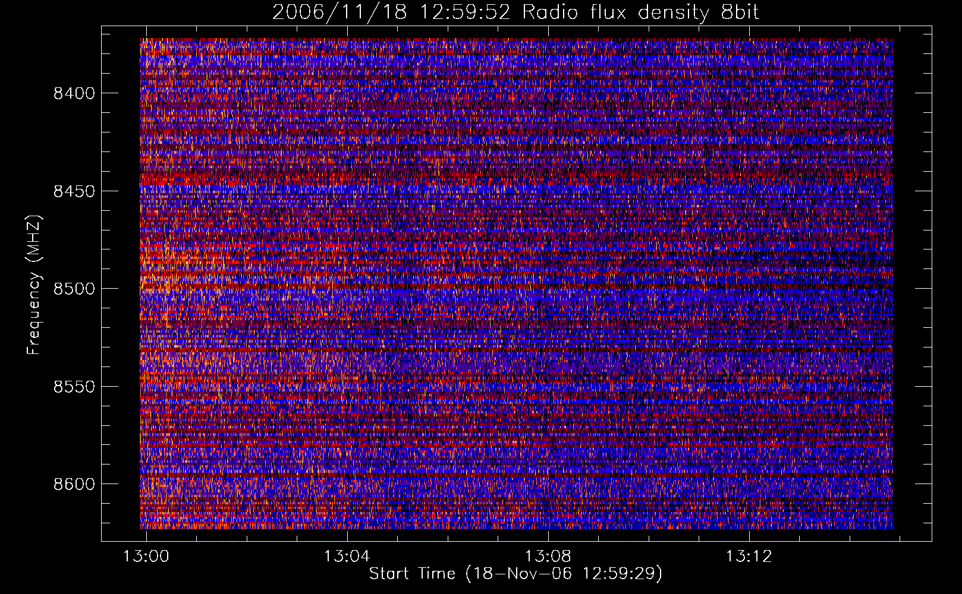Click the 8500 frequency axis label
962x594 pixels.
(74, 289)
